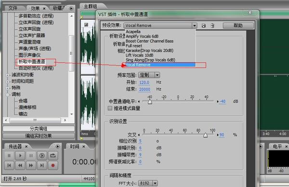289x187 pixels.
Task: Select the Vocal Remove preset
Action: tap(160, 65)
